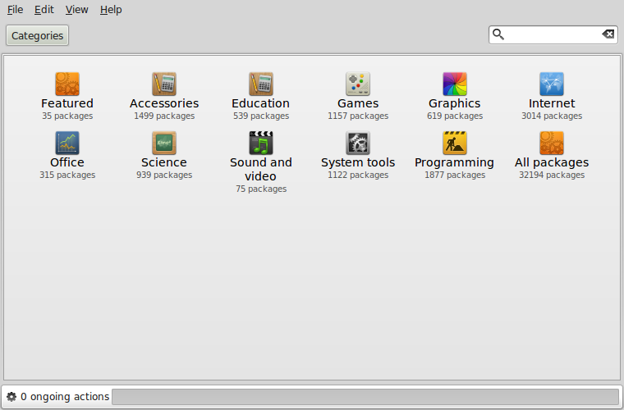This screenshot has width=624, height=410.
Task: Open the File menu
Action: (15, 10)
